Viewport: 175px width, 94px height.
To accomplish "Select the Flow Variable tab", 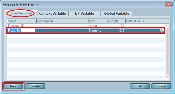I will [x=20, y=13].
